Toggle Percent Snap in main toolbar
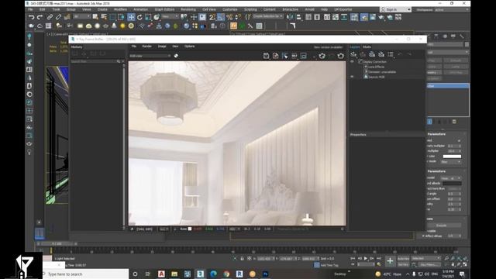This screenshot has width=496, height=279. (x=229, y=17)
